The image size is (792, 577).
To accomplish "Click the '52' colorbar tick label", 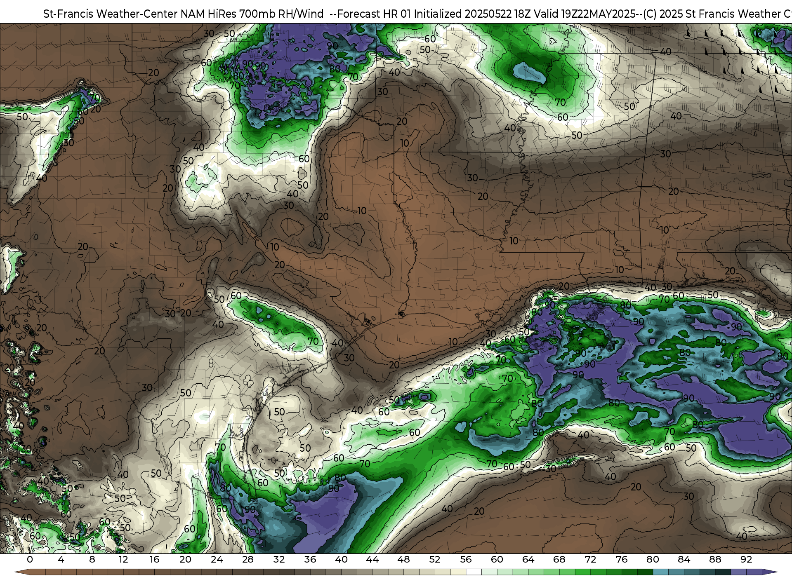I will (435, 560).
